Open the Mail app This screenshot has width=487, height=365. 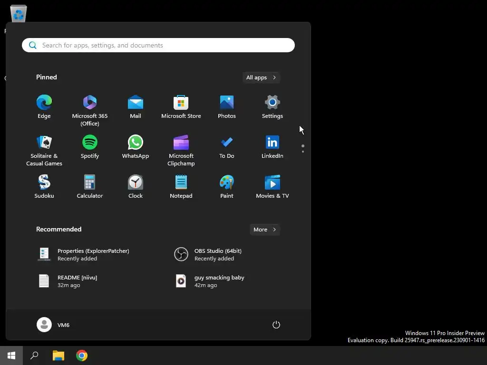(x=136, y=107)
